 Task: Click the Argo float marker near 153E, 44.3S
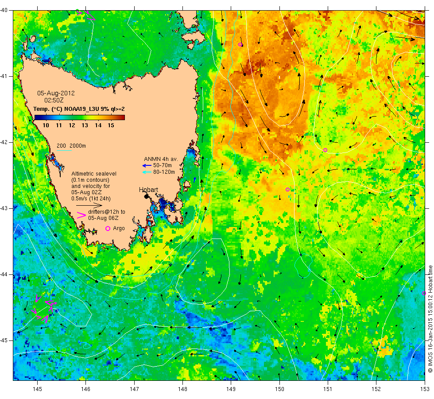point(424,293)
